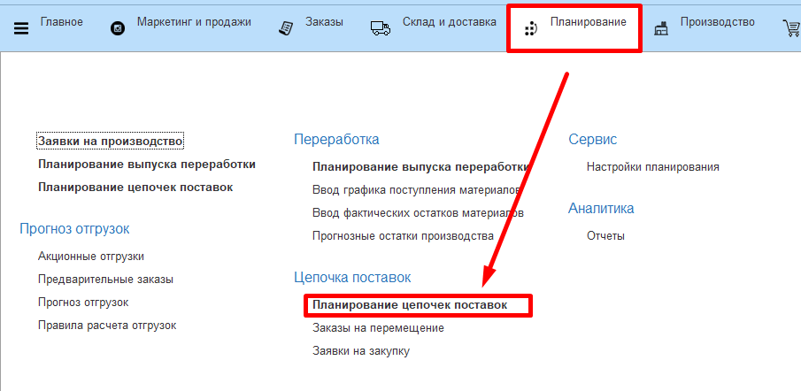Open Планирование цепочек поставок under Цепочка поставок
The height and width of the screenshot is (391, 801).
coord(410,304)
